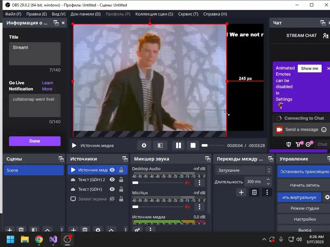Decrease transition duration with down arrow
This screenshot has width=330, height=247.
[268, 184]
